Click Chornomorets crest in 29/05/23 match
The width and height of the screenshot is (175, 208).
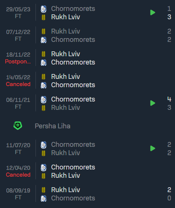click(x=43, y=9)
